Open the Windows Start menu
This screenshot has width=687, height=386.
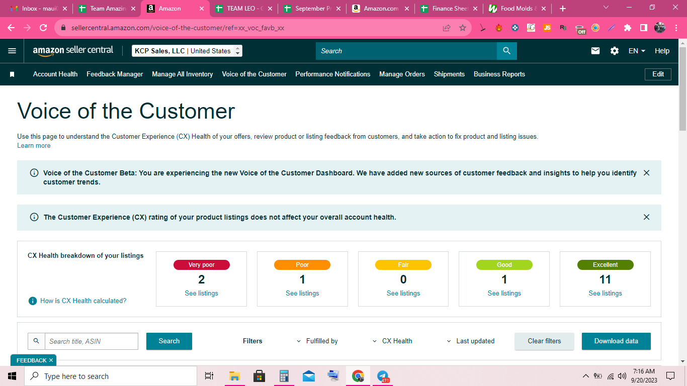12,376
